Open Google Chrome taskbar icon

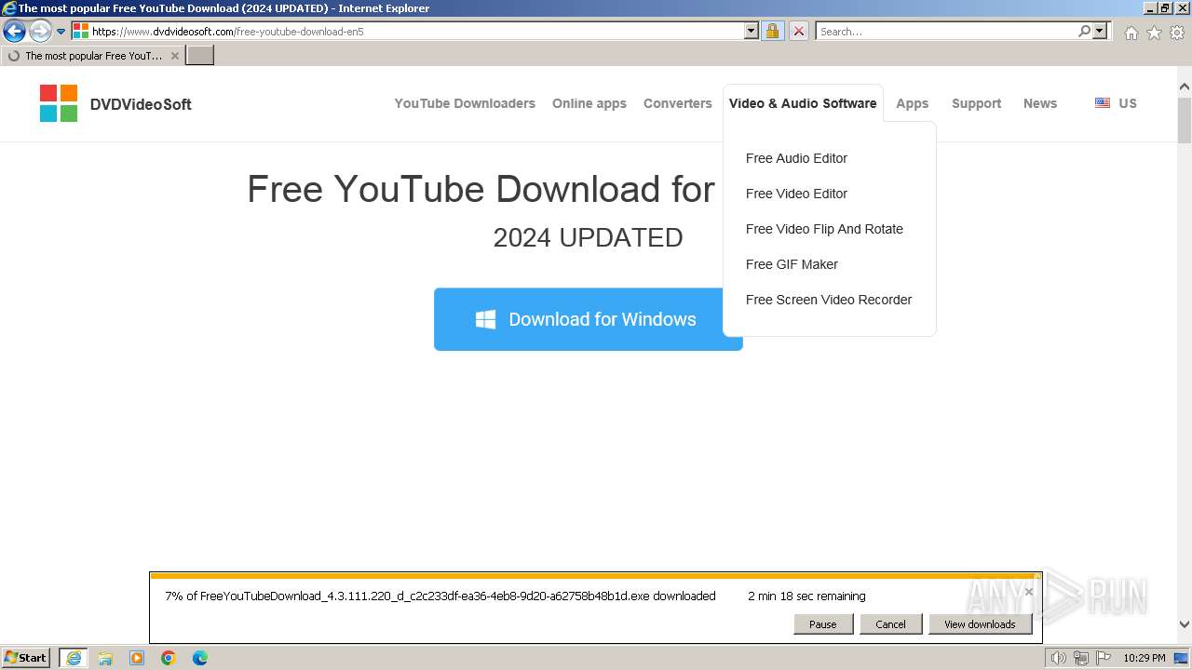pos(169,658)
